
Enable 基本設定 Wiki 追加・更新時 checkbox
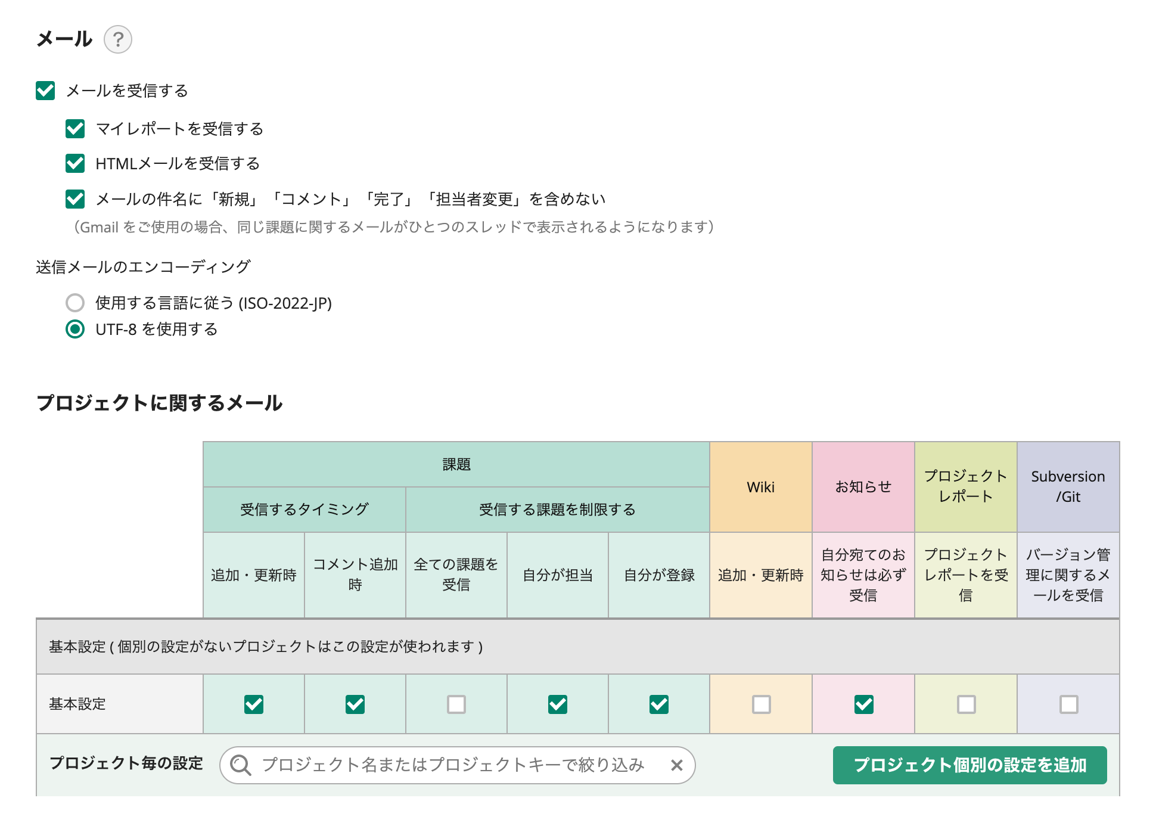click(x=762, y=704)
